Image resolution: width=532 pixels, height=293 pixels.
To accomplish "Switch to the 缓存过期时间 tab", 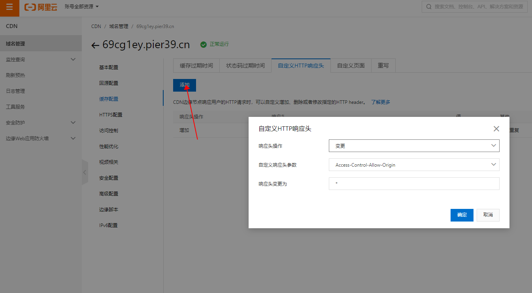I will (196, 66).
